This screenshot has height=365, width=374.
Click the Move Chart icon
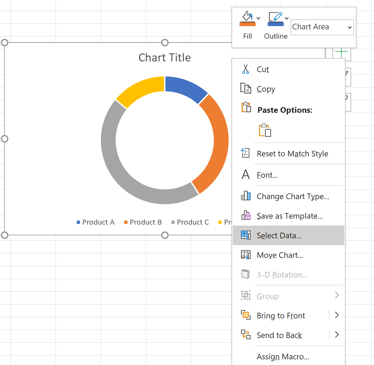click(246, 255)
